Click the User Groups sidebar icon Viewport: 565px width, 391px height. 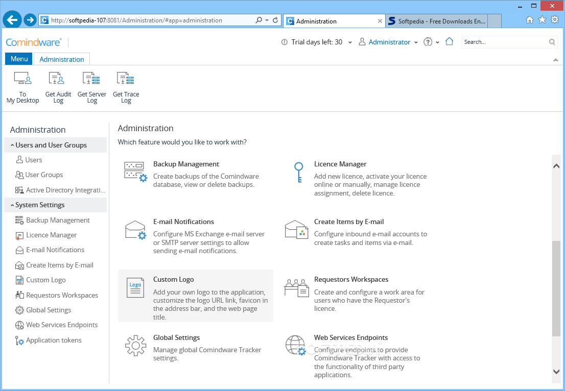19,175
